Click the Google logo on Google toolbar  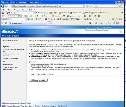click(4, 19)
